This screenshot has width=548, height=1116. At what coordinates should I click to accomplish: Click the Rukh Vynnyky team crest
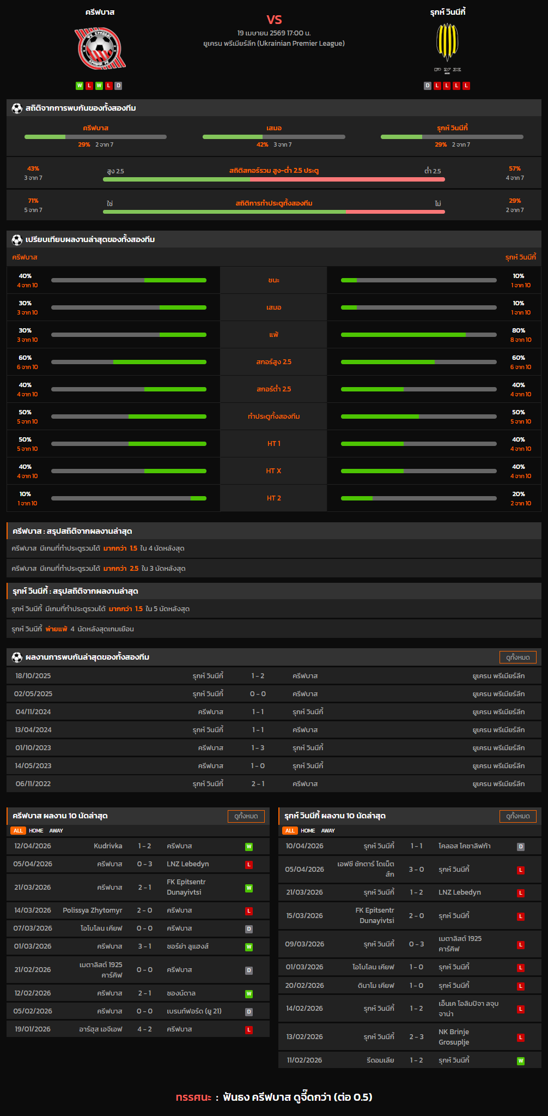[447, 43]
